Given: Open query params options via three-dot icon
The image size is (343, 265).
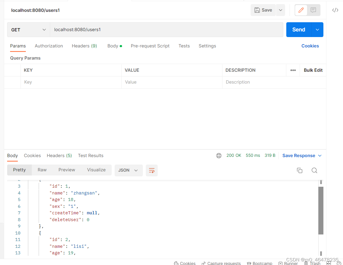Looking at the screenshot, I should click(x=293, y=70).
